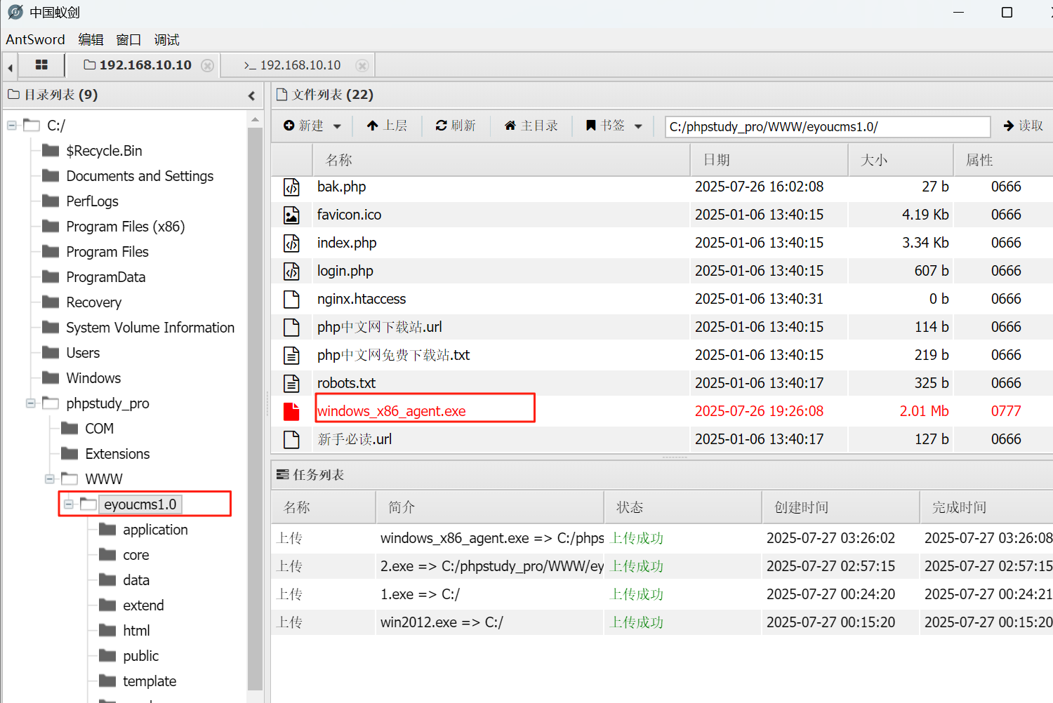
Task: Select Program Files (x86) folder icon
Action: 51,226
